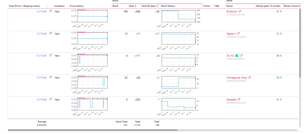Click JIS INC stock history chart

[x=179, y=60]
